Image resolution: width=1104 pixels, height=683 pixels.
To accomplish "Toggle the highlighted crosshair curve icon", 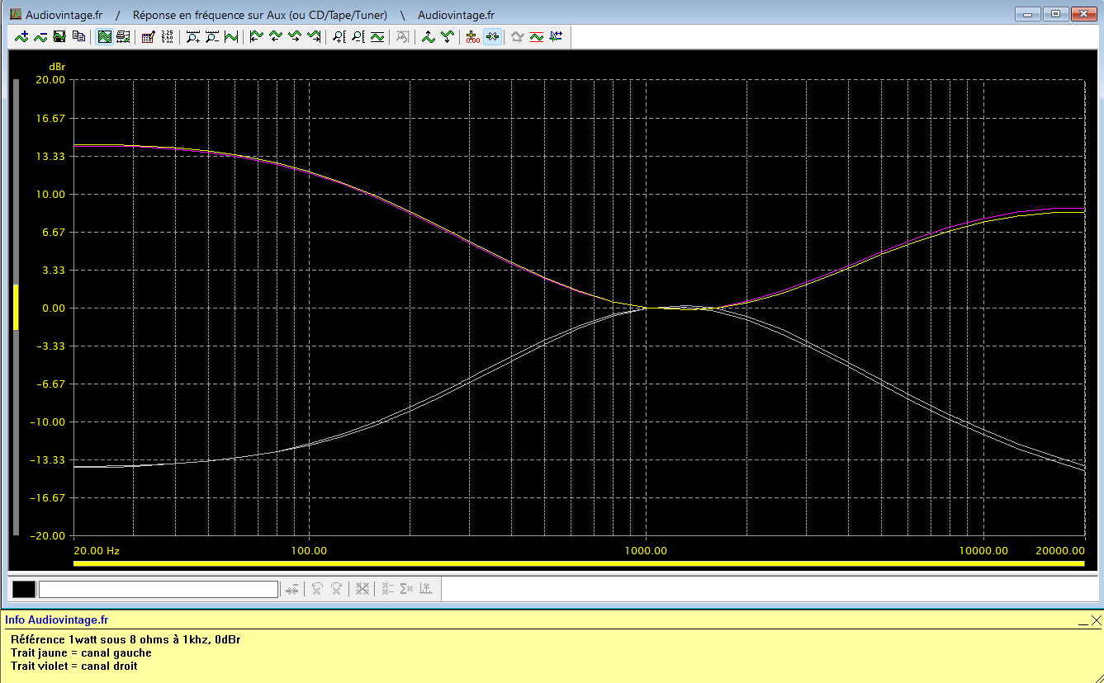I will [x=492, y=36].
